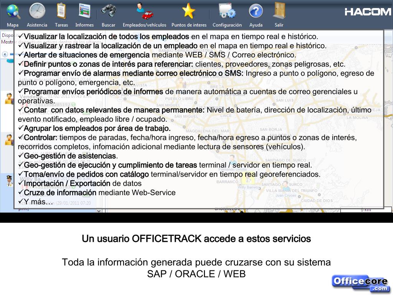Click the Officecore.com logo
Image resolution: width=393 pixels, height=295 pixels.
click(361, 284)
